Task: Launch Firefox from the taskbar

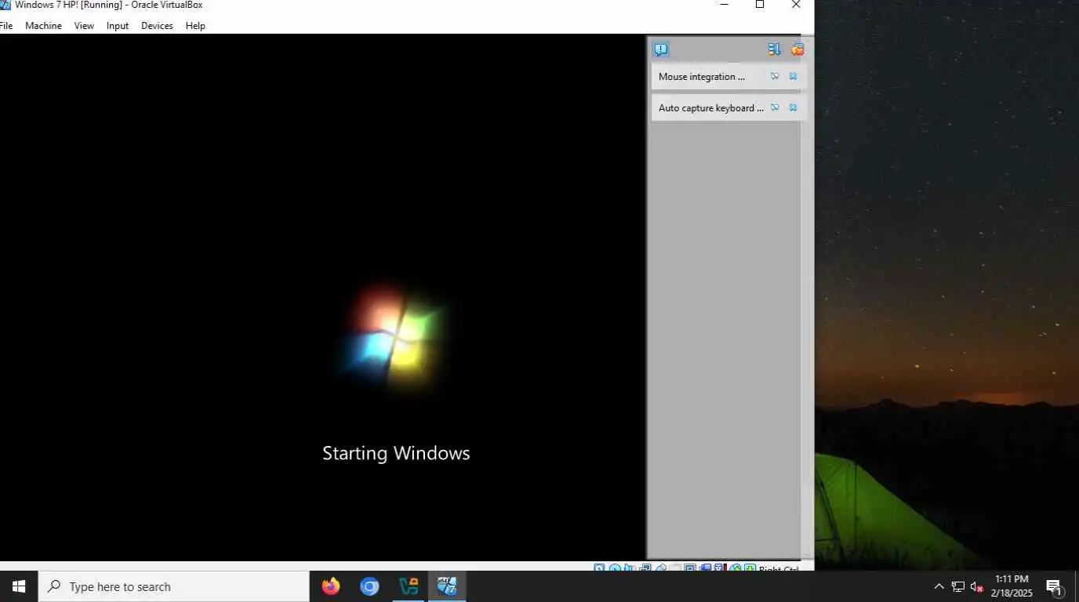Action: [x=331, y=586]
